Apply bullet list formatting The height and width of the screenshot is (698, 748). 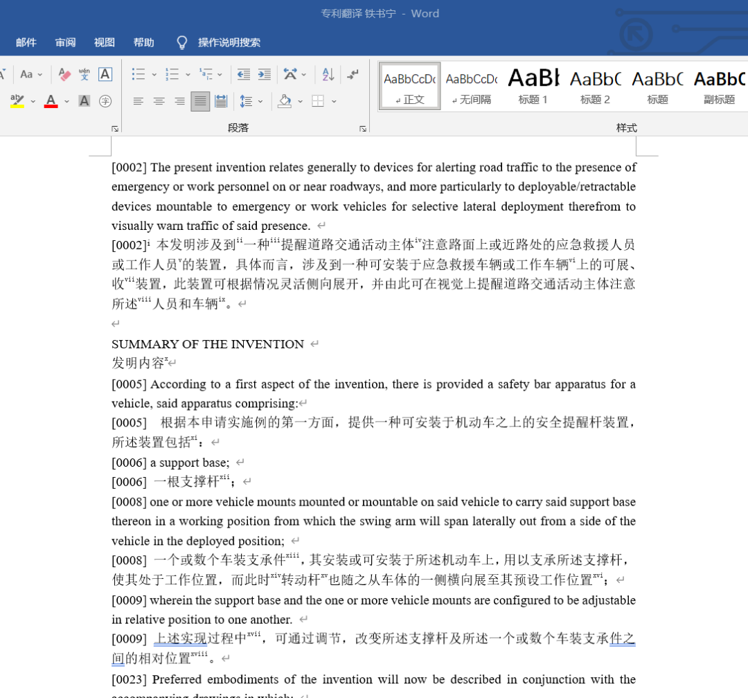[x=139, y=74]
